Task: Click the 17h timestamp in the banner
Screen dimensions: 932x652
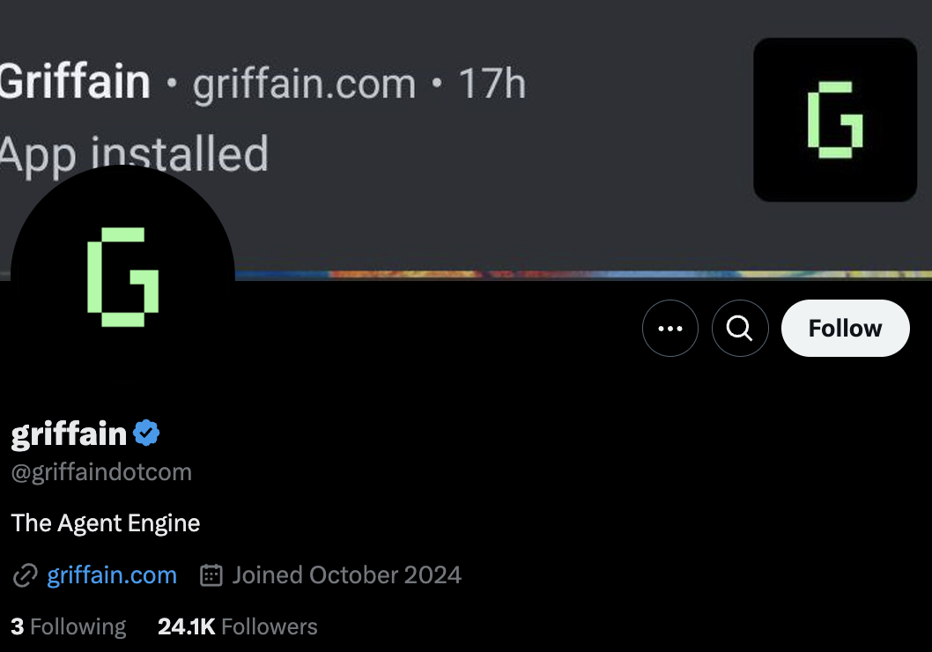Action: click(x=492, y=83)
